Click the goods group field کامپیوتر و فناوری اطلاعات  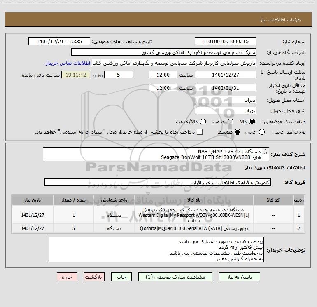click(x=158, y=182)
